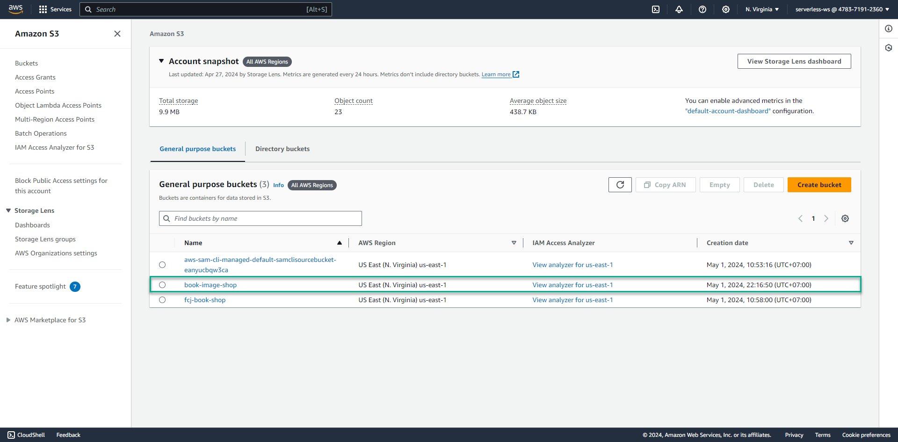Click the Empty button
Viewport: 898px width, 442px height.
coord(720,185)
